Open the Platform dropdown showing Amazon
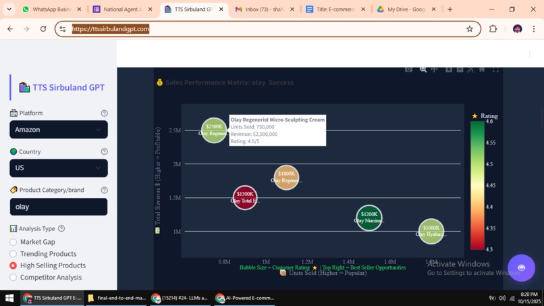 [59, 130]
